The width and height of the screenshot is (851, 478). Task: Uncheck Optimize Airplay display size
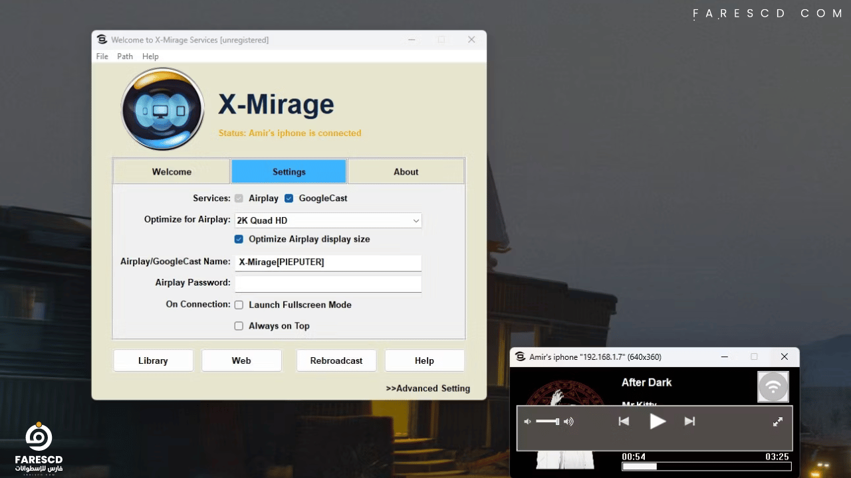(239, 239)
